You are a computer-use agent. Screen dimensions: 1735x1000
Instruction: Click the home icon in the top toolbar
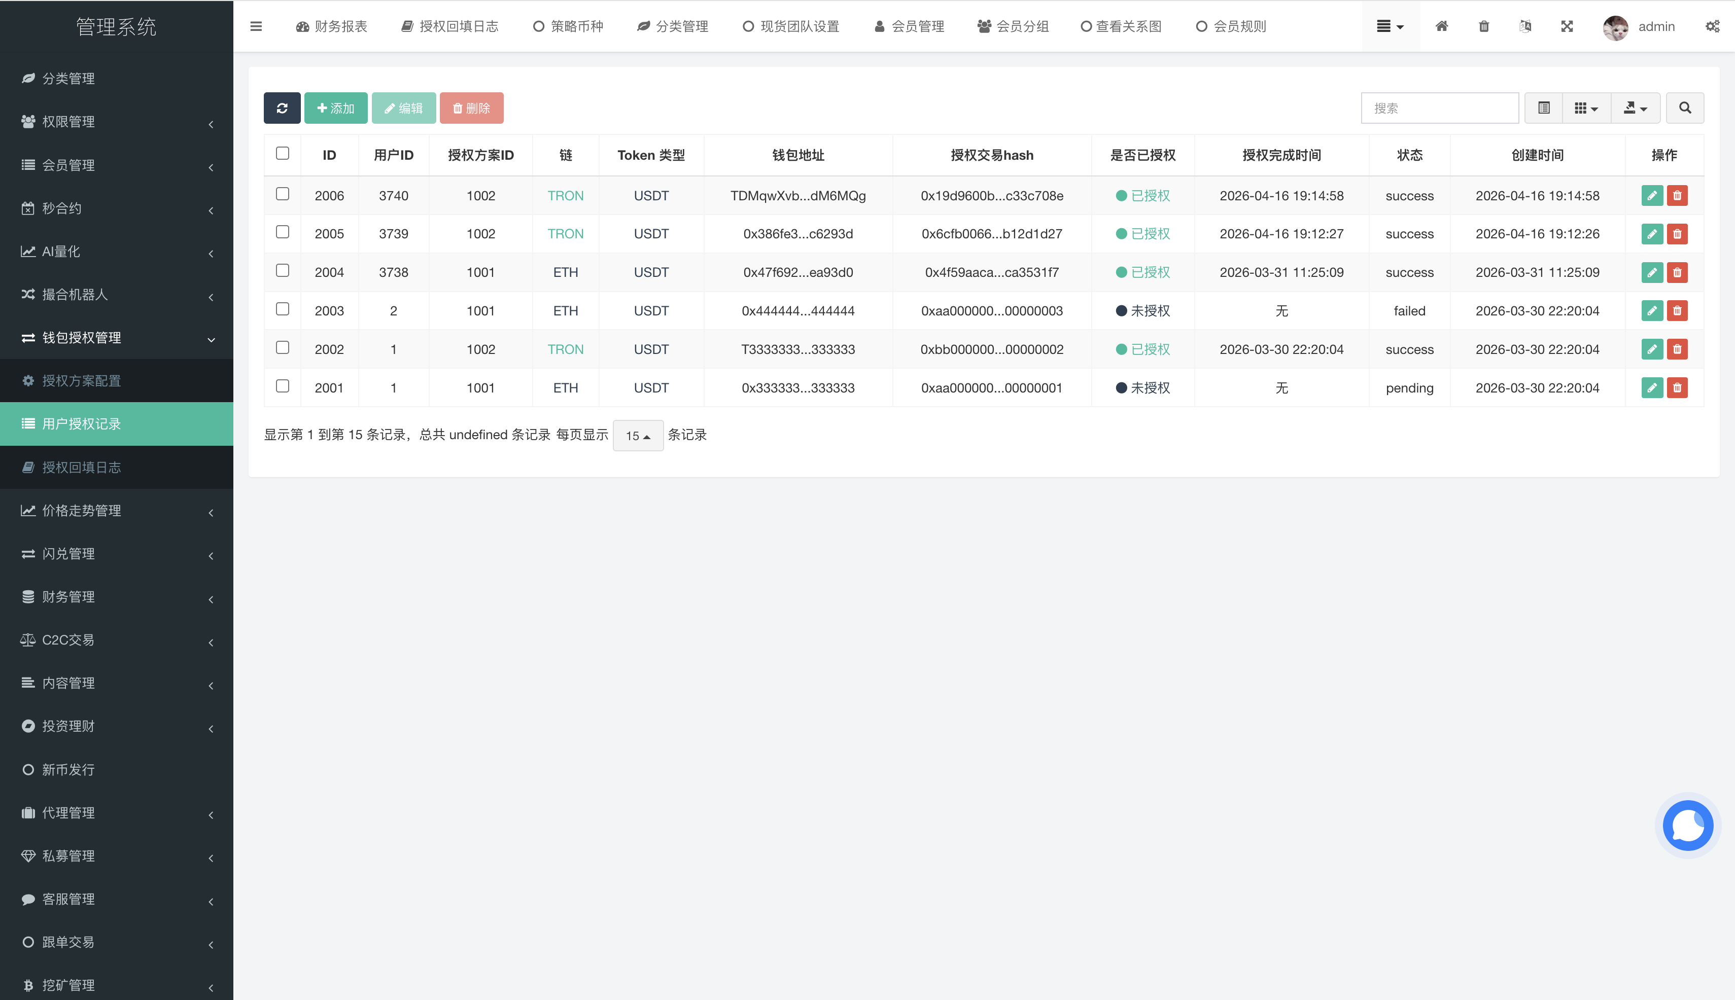click(1442, 26)
